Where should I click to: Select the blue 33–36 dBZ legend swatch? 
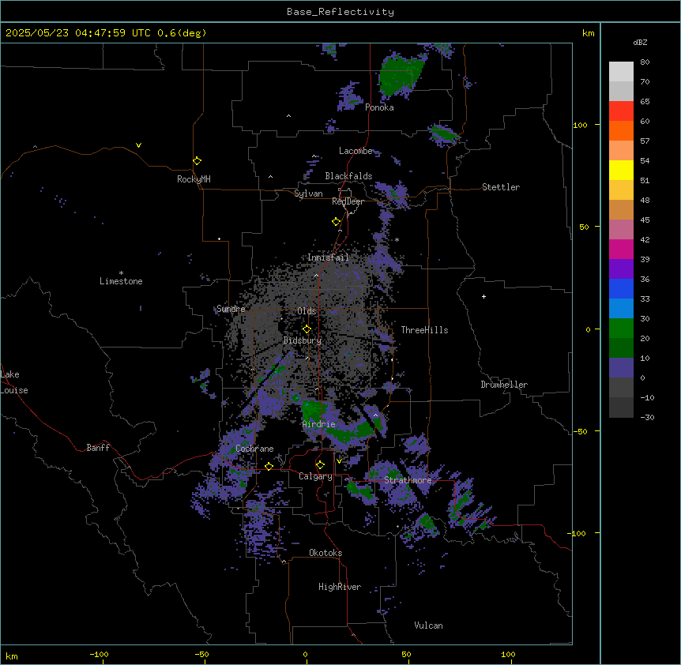tap(621, 288)
